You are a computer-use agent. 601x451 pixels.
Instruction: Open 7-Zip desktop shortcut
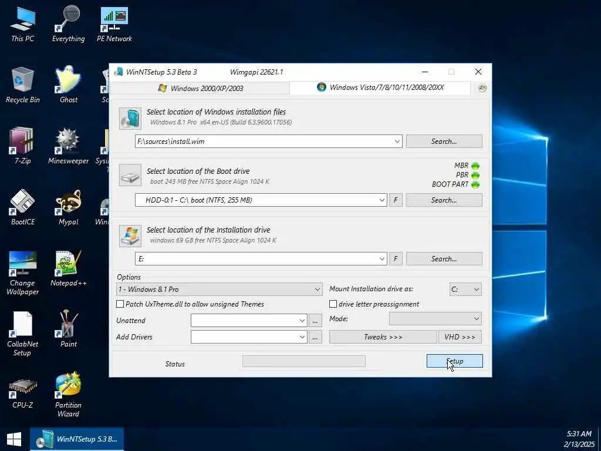[23, 146]
